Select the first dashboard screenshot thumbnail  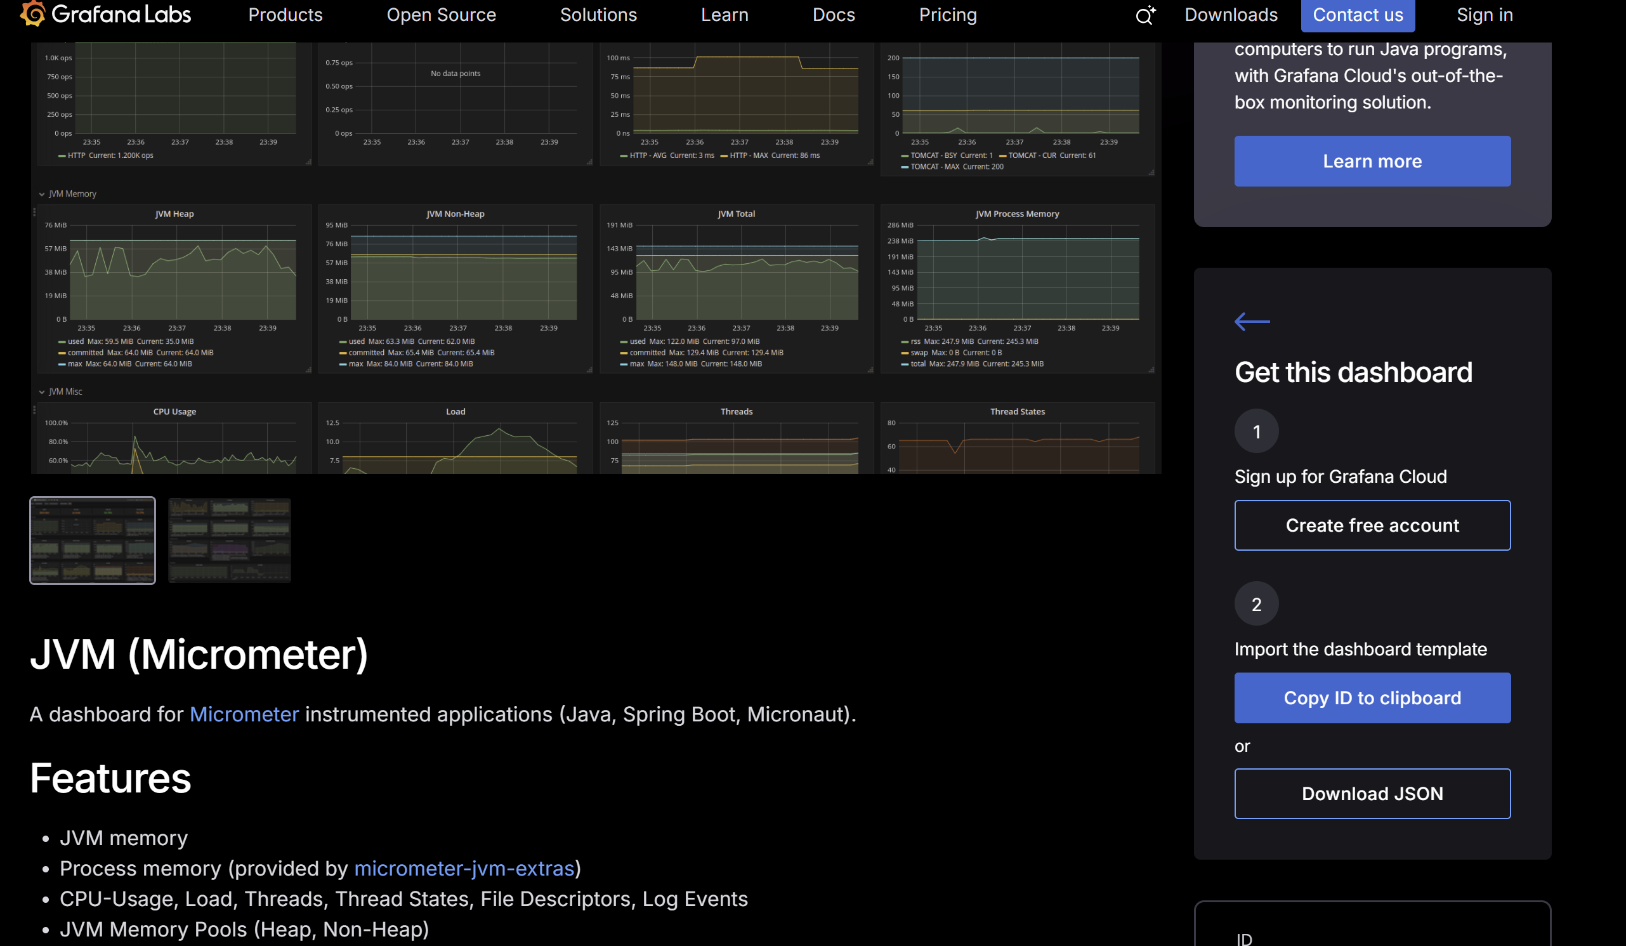[x=92, y=540]
